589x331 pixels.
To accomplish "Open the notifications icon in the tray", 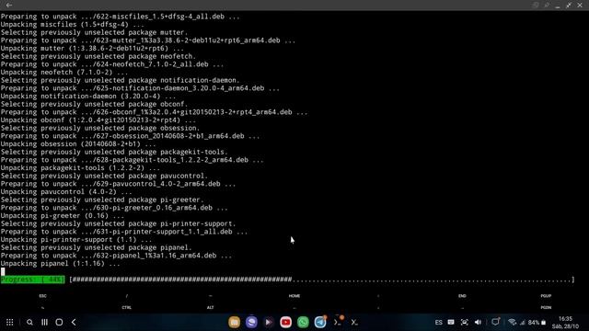I will 496,322.
